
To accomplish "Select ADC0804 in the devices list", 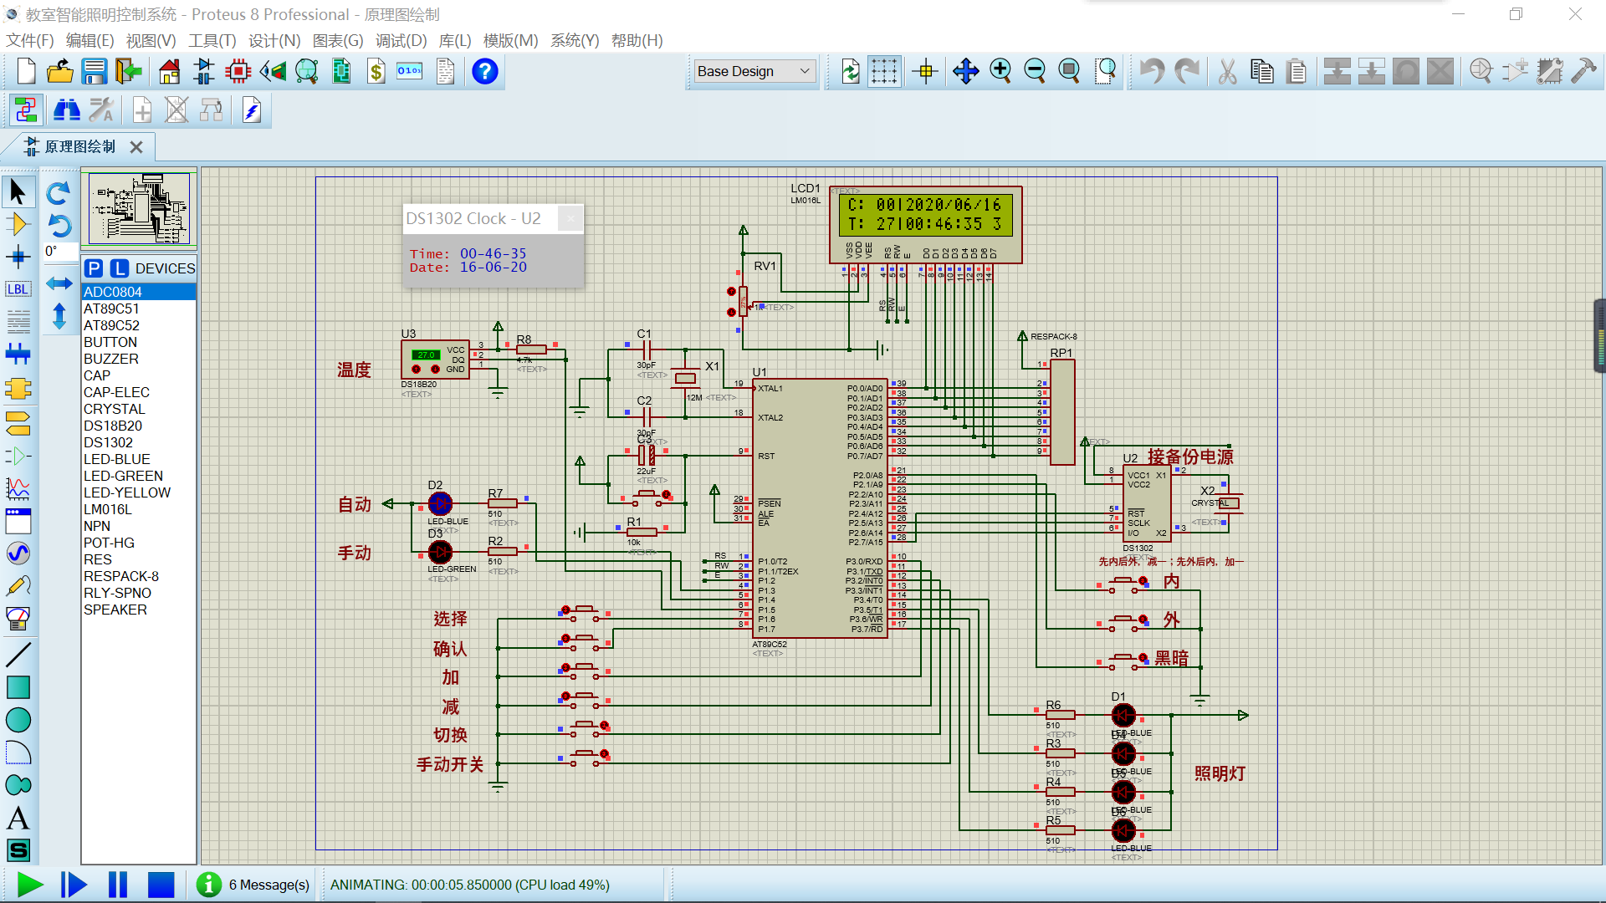I will pyautogui.click(x=139, y=292).
